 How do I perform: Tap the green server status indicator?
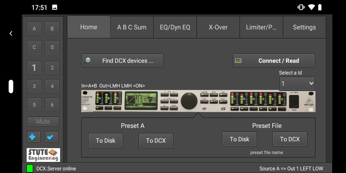30,168
